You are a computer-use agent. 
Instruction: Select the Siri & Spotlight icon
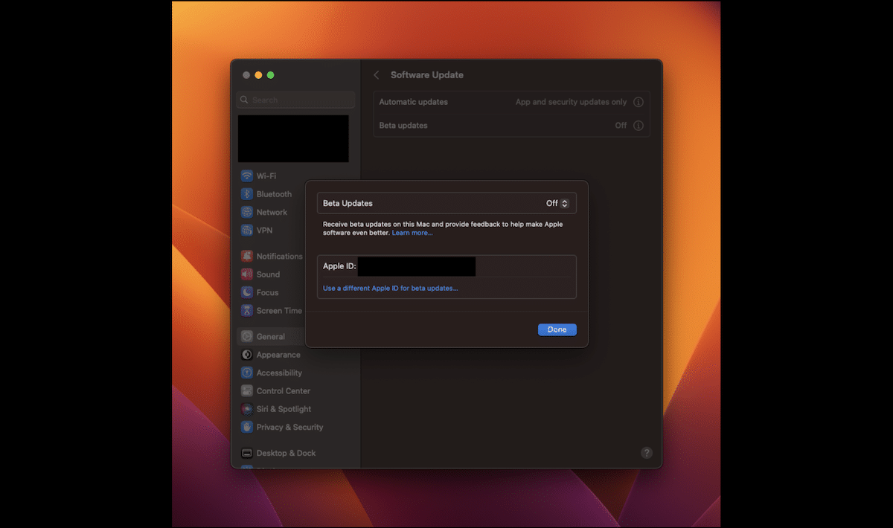click(246, 409)
